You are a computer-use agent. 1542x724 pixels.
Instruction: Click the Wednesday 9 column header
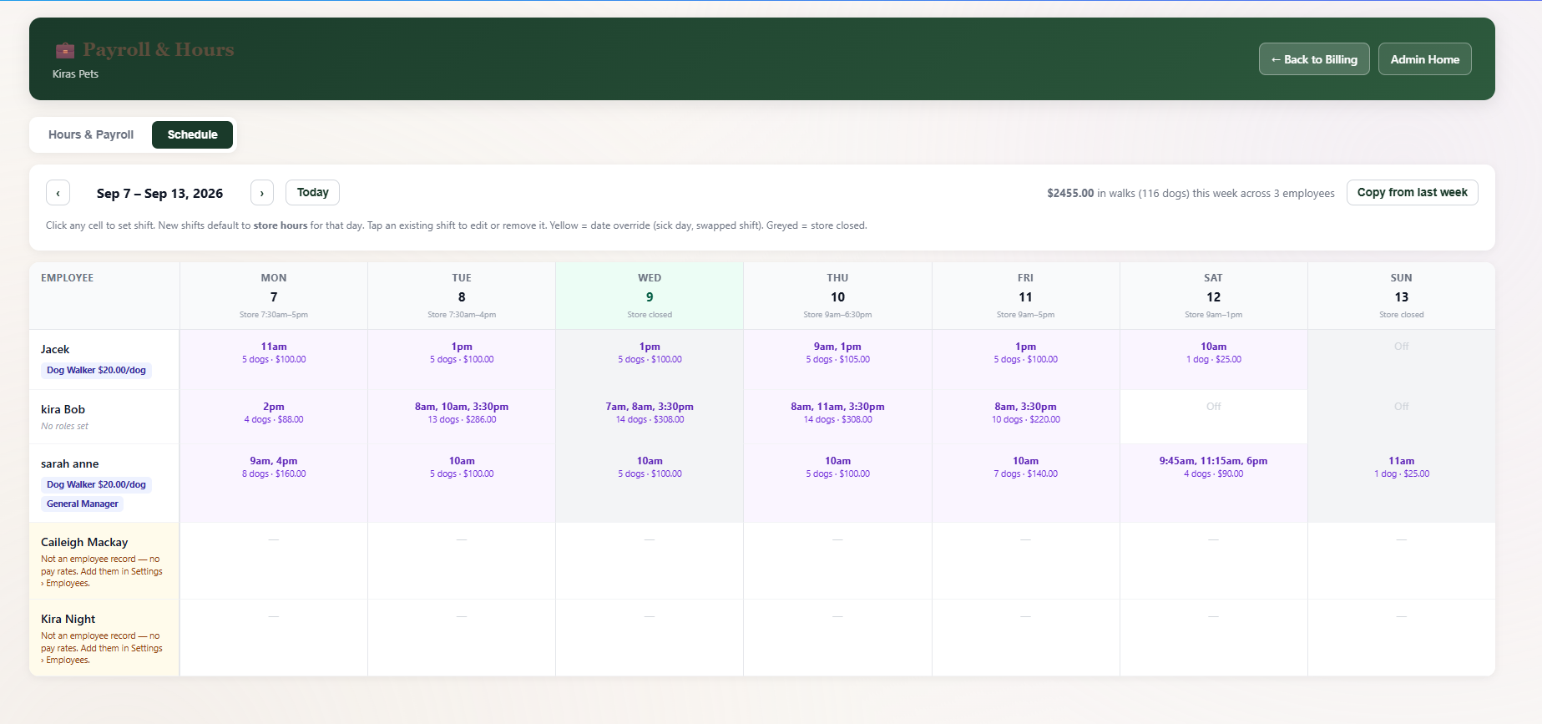[650, 296]
